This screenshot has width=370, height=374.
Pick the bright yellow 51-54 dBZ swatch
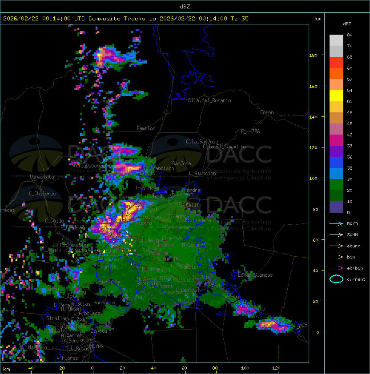pyautogui.click(x=336, y=95)
